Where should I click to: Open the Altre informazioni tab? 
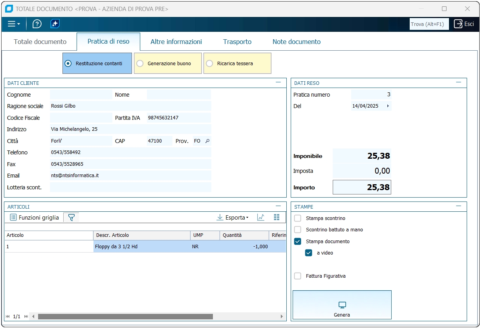(176, 42)
